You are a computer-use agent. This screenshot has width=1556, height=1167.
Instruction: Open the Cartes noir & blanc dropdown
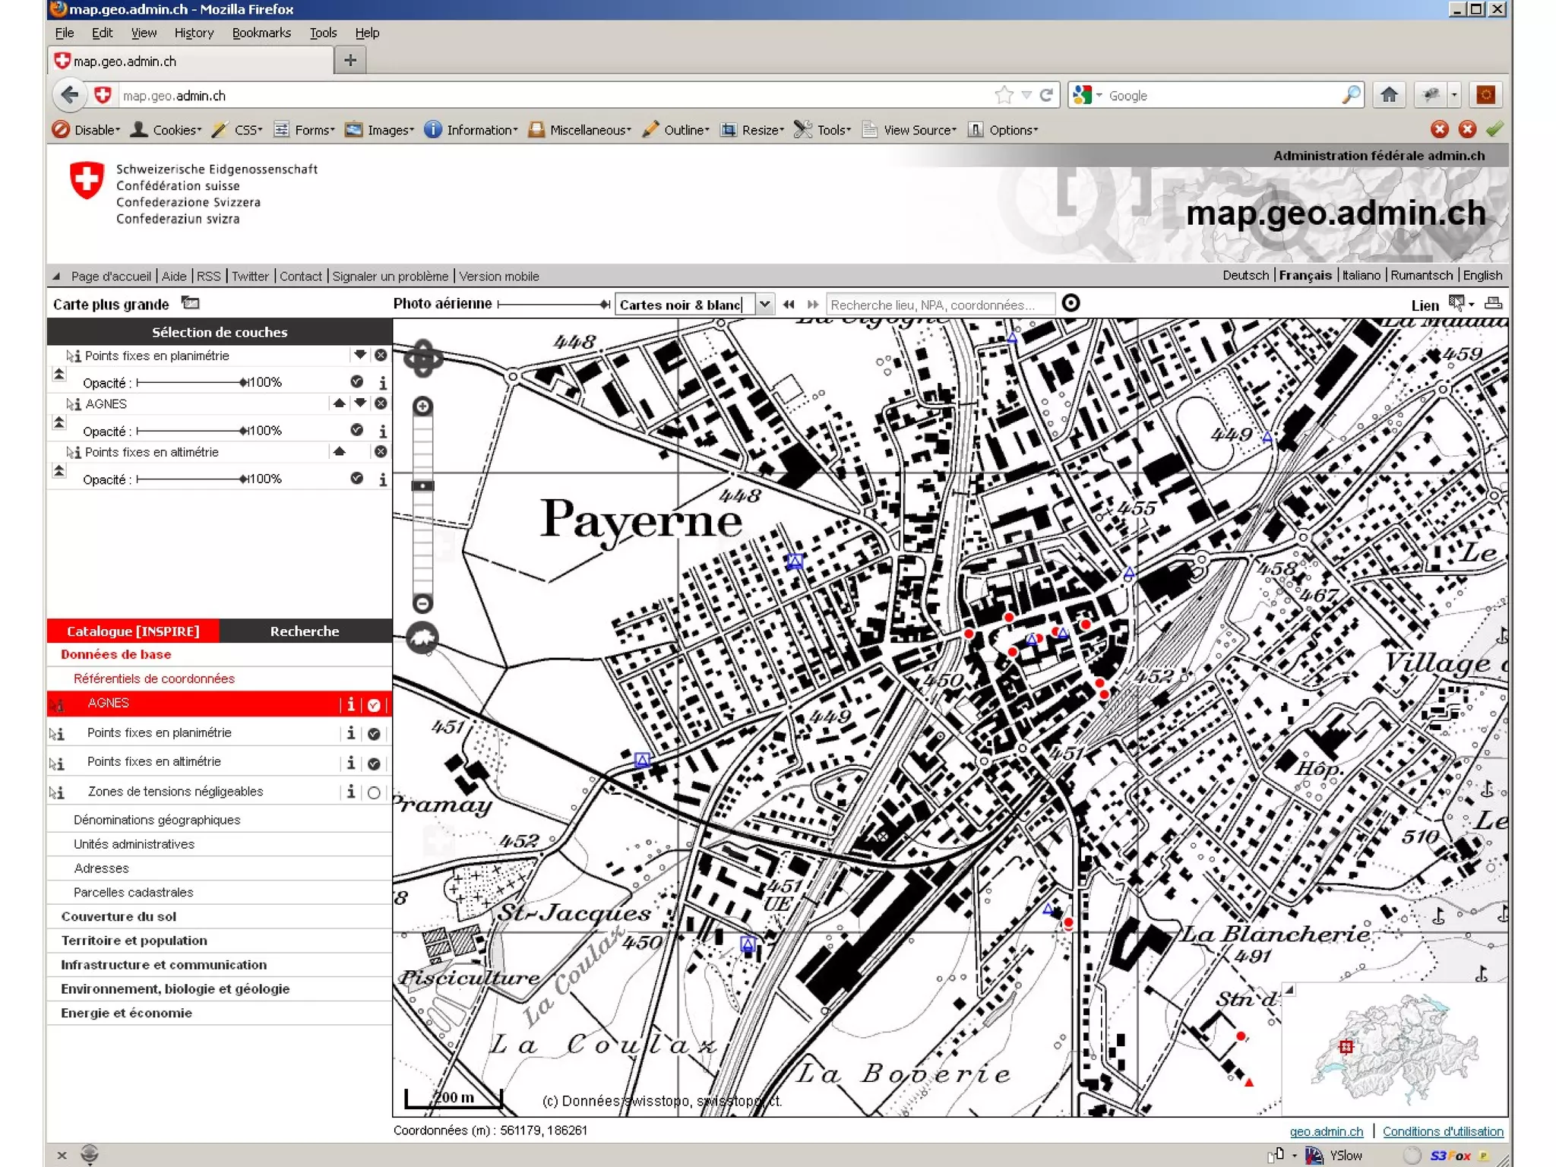point(764,305)
